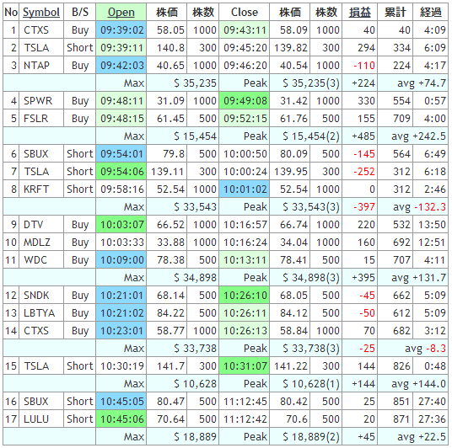Click the $ 35,235 Max summary value

tap(195, 83)
